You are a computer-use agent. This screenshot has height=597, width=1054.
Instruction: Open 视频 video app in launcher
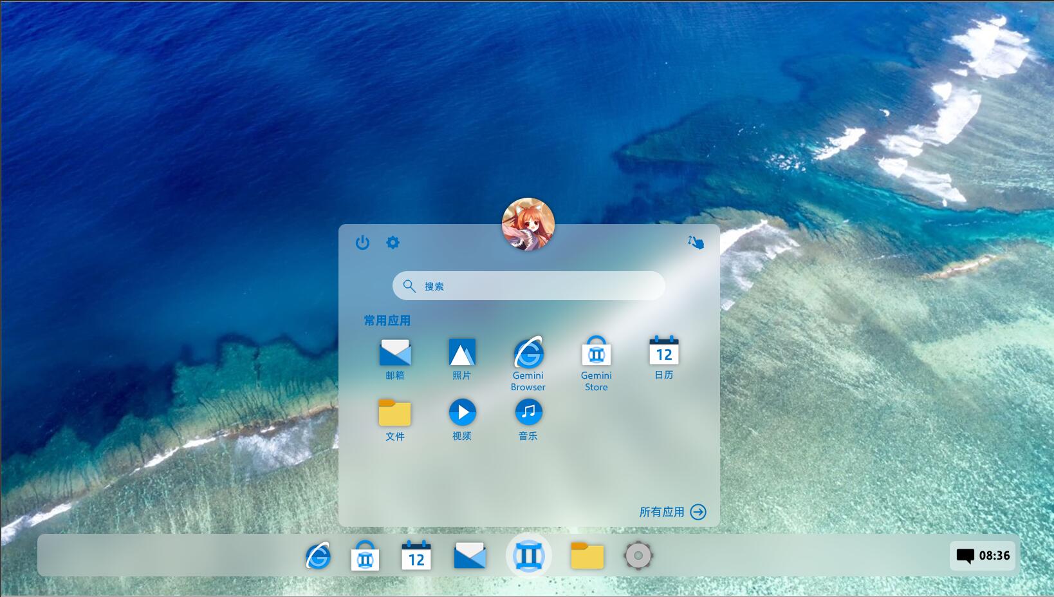pyautogui.click(x=462, y=420)
